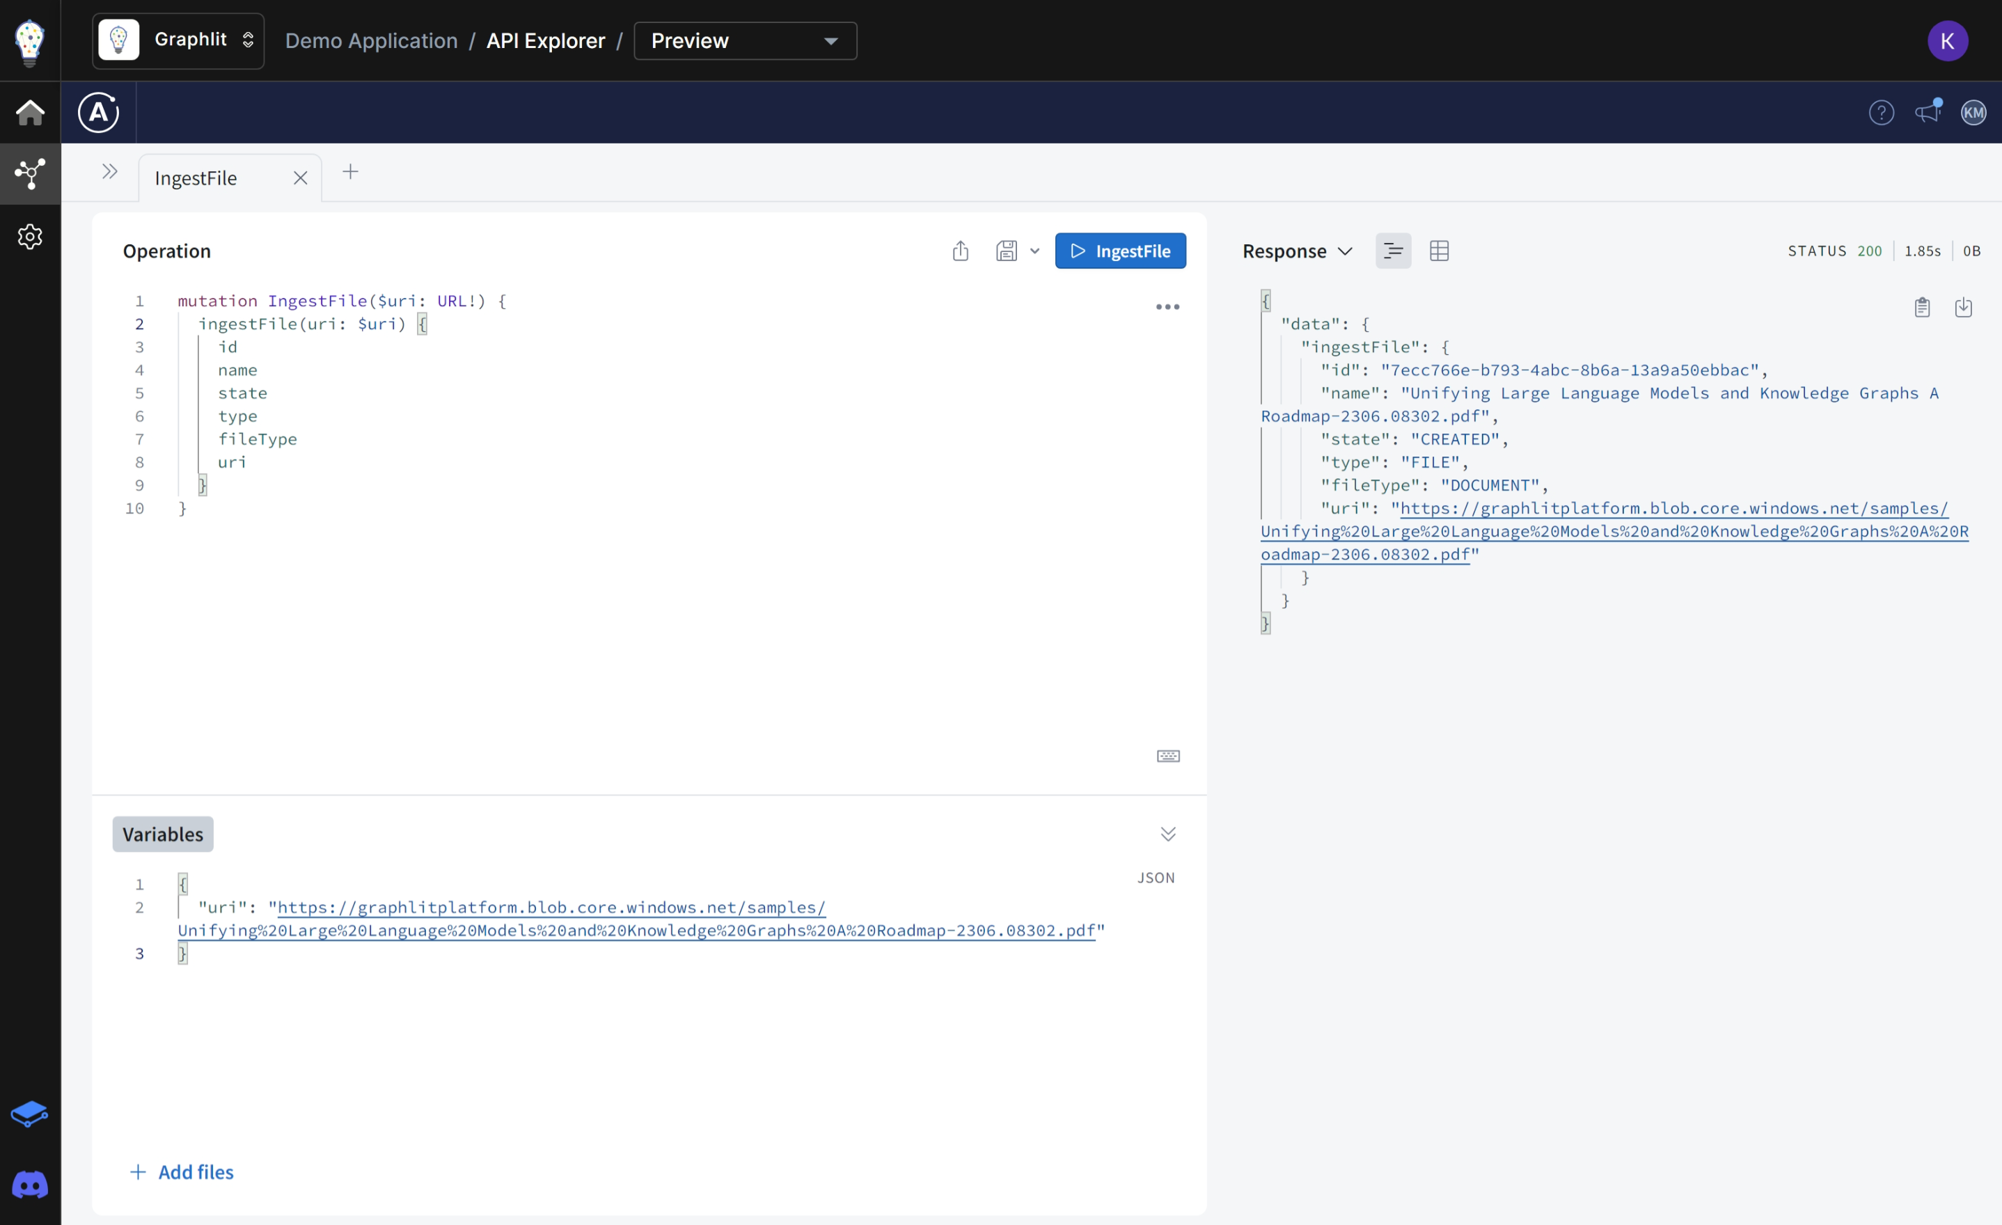Screen dimensions: 2002x1225
Task: Click the save operation disk icon
Action: tap(1006, 251)
